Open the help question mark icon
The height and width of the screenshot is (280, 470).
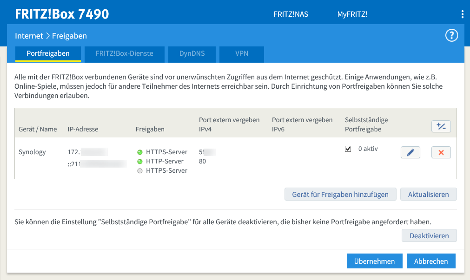point(451,36)
